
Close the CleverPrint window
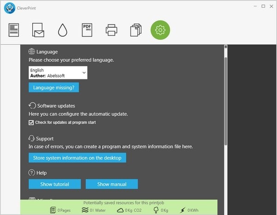(271, 6)
